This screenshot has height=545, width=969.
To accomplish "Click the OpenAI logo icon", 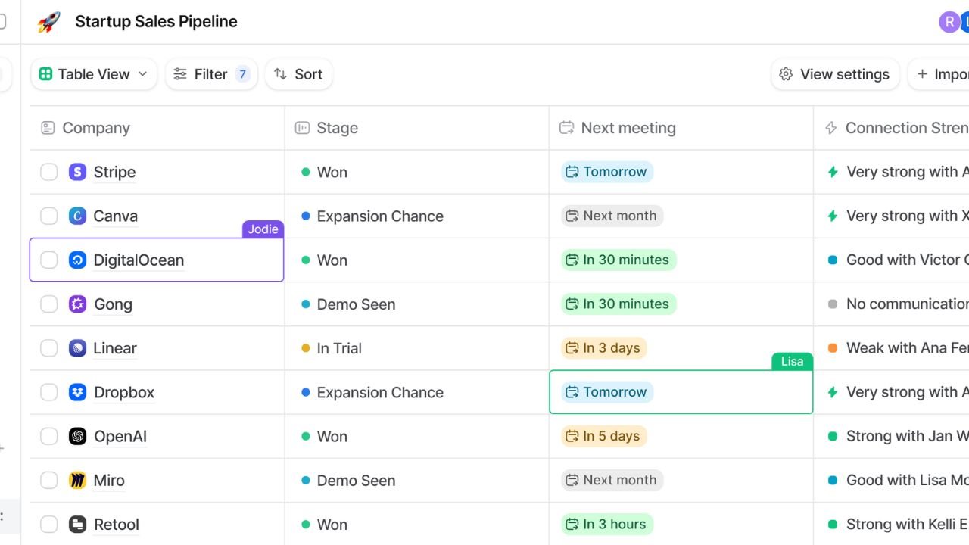I will tap(76, 436).
